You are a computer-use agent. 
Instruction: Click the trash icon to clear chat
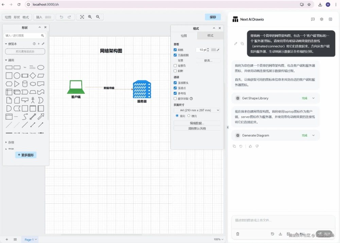(x=238, y=234)
